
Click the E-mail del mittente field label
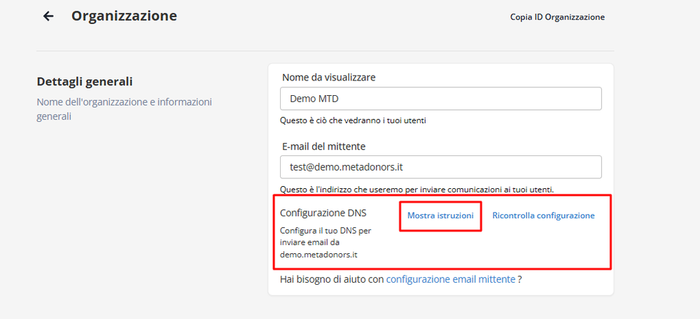point(323,146)
